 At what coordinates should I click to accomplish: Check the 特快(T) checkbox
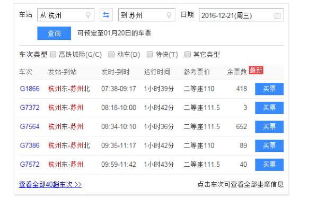click(149, 54)
